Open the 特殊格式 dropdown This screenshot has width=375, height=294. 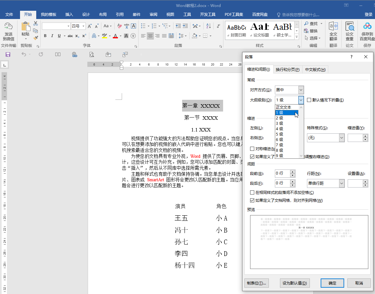342,138
